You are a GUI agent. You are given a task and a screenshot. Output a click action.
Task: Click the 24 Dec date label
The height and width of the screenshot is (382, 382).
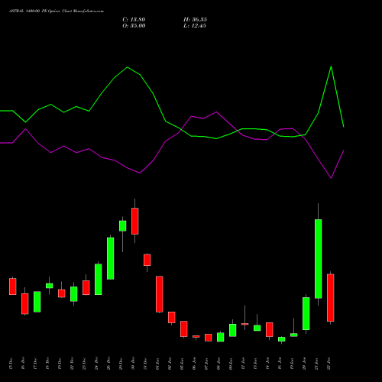point(96,364)
